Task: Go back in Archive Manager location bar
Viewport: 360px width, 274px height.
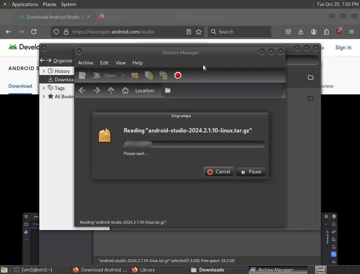Action: tap(82, 91)
